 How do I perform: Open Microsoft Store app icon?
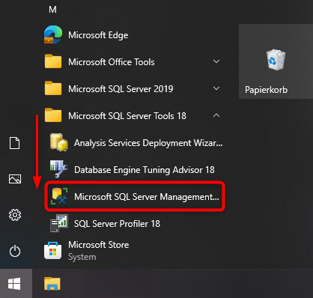[52, 251]
